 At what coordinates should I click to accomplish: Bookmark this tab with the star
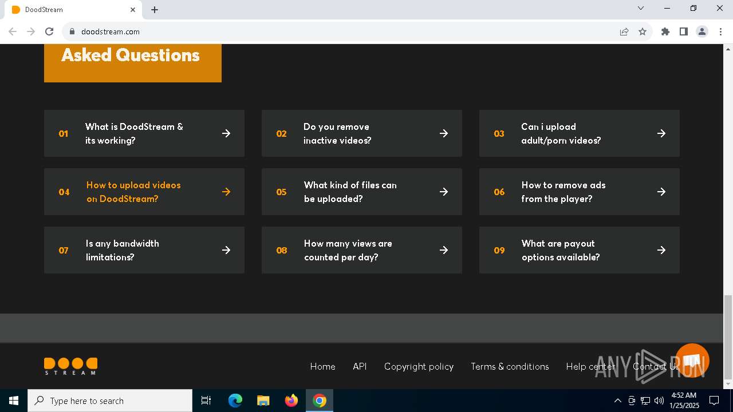(x=643, y=31)
